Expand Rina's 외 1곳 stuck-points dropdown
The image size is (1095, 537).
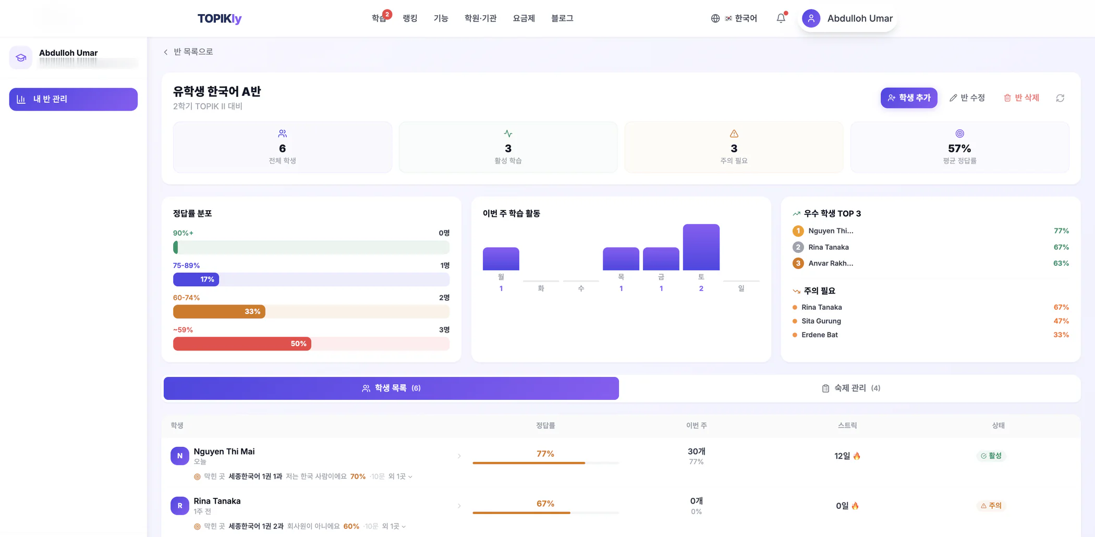coord(394,527)
